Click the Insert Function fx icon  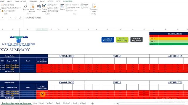(x=20, y=18)
